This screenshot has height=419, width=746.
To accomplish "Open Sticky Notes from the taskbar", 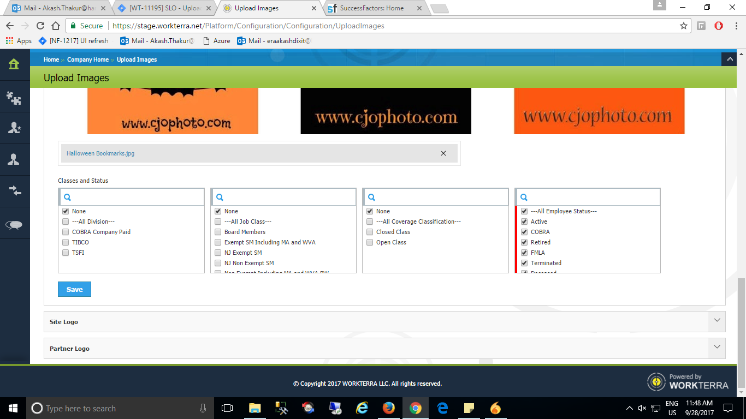I will (x=469, y=408).
